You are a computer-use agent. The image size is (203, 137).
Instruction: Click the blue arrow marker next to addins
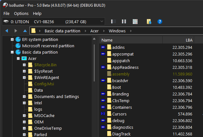(103, 47)
